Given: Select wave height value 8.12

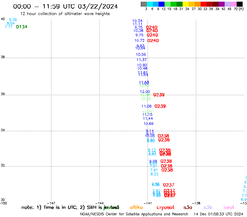Looking at the screenshot, I should (152, 150).
